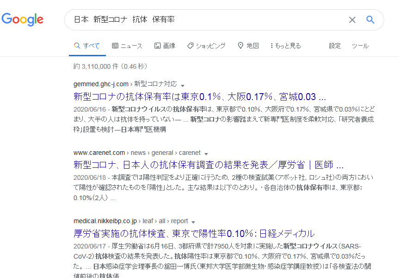Click the www.carenet.com breadcrumb URL

99,153
